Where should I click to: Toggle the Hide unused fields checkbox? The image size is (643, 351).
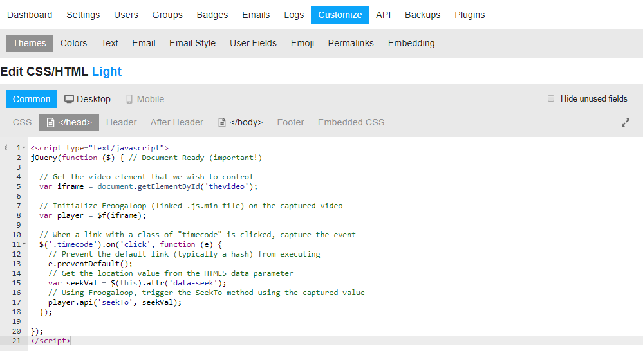point(551,99)
